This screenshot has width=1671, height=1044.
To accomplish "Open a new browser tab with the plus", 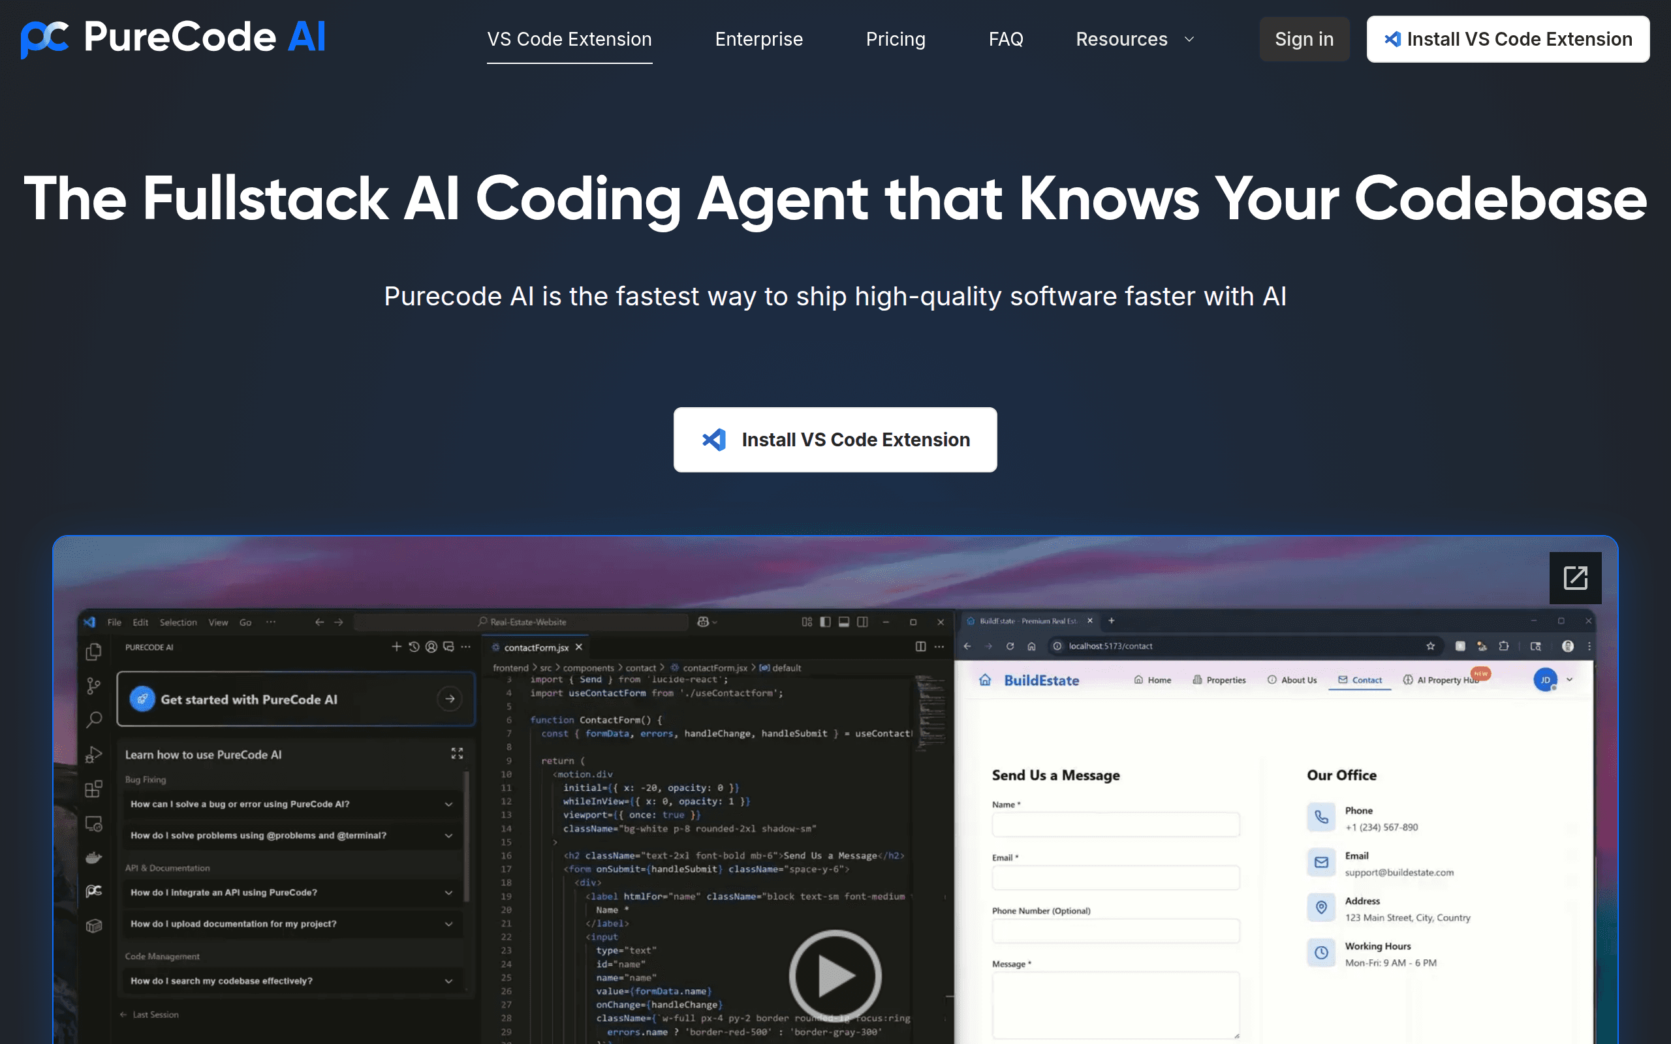I will (x=1111, y=621).
